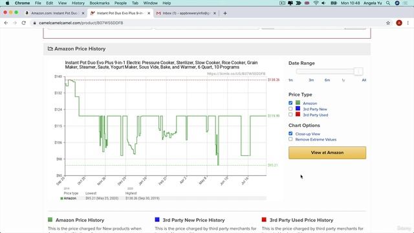
Task: Close the Amazon.com Instant Pot tab
Action: click(x=83, y=13)
